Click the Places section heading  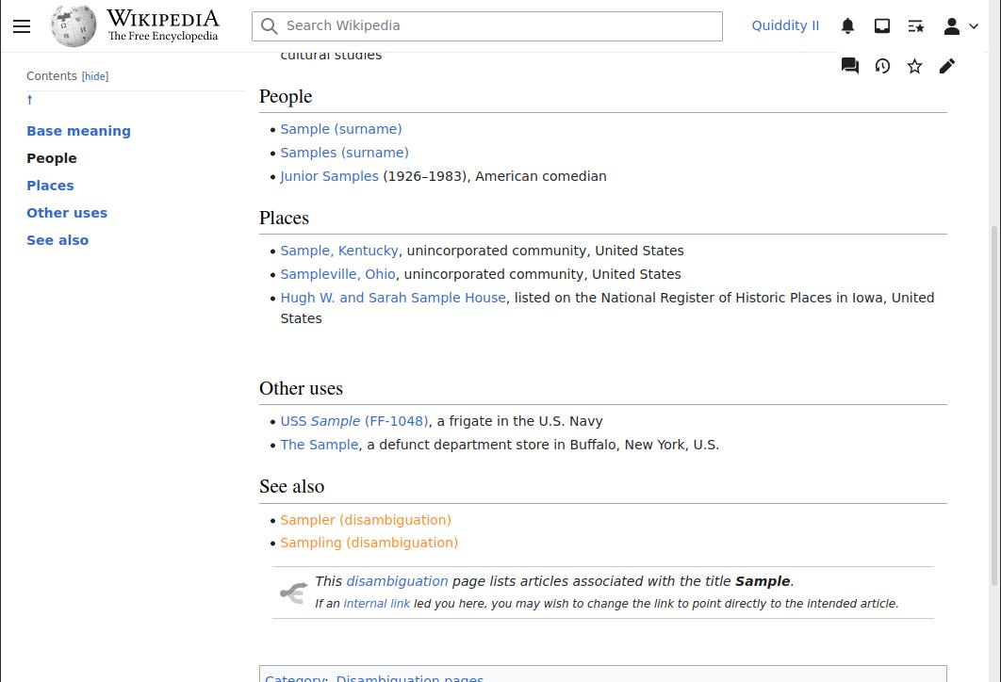click(x=284, y=219)
